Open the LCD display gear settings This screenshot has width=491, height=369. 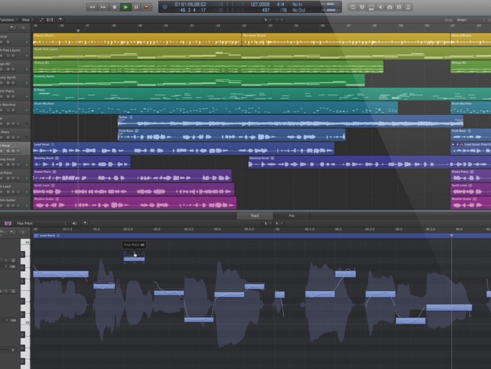(x=165, y=7)
